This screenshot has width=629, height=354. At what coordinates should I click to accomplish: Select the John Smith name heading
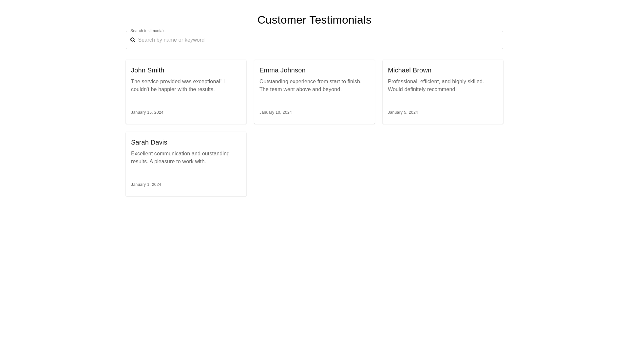pos(147,70)
